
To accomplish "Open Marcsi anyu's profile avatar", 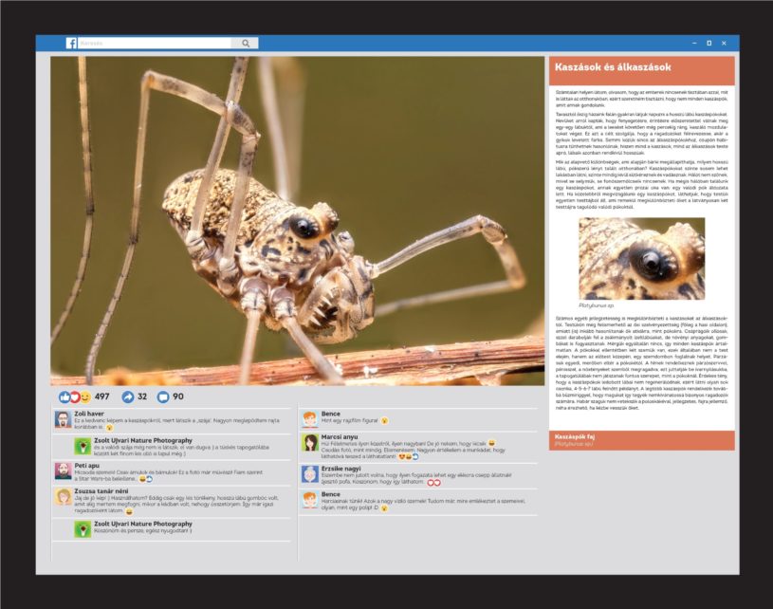I will (310, 443).
